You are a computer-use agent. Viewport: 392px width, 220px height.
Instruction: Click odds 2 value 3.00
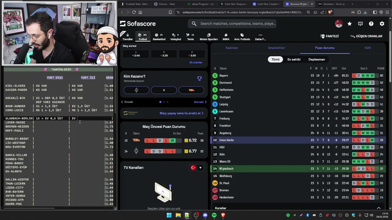(192, 54)
